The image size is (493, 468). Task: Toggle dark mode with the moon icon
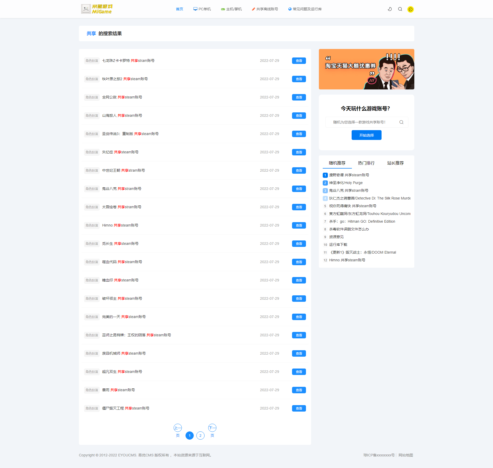tap(390, 9)
